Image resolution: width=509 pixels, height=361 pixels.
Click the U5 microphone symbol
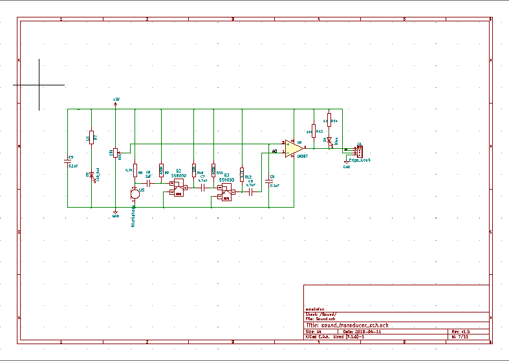tap(135, 194)
